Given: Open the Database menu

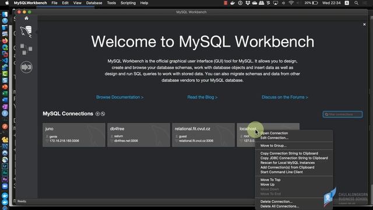Looking at the screenshot, I should coord(94,3).
